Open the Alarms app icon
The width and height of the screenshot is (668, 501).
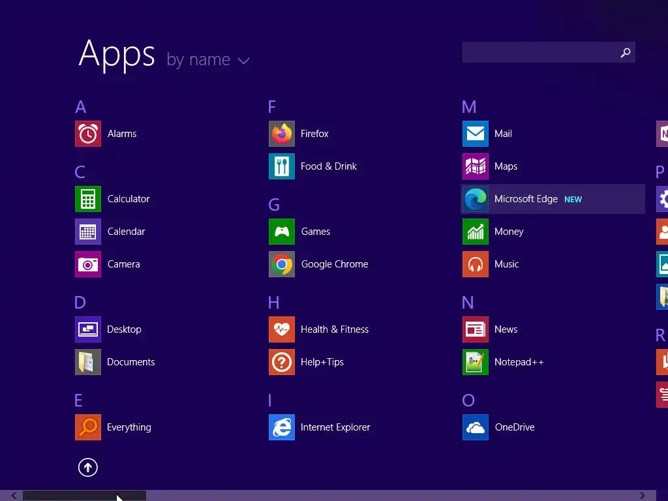click(x=88, y=134)
